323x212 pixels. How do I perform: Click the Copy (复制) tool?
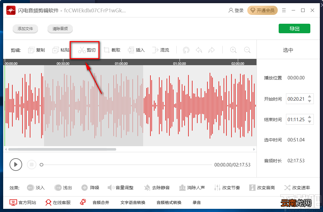coord(36,50)
